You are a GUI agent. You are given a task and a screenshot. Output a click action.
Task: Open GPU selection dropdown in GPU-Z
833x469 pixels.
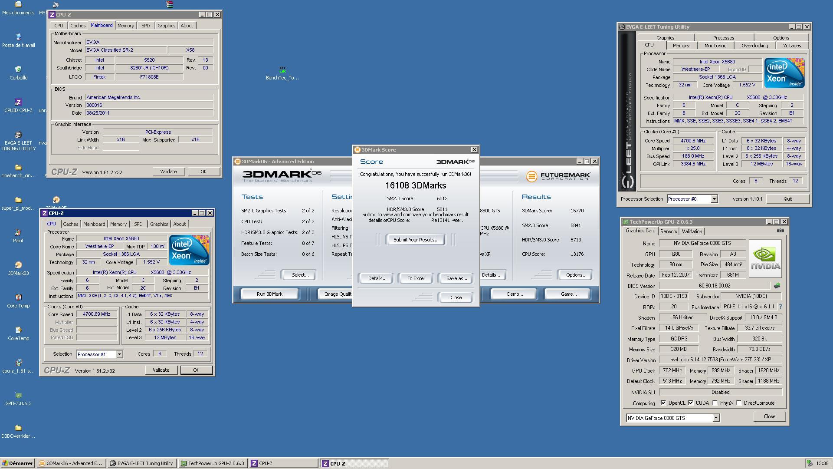(x=716, y=418)
